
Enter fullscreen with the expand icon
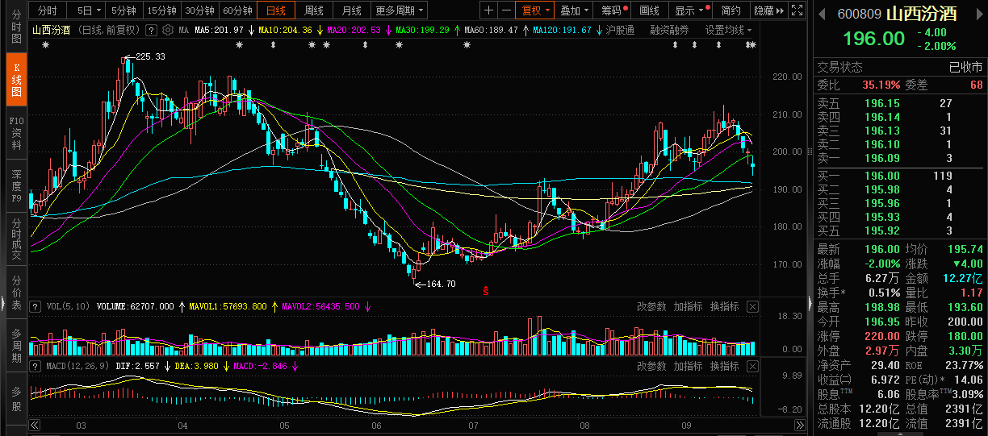797,10
